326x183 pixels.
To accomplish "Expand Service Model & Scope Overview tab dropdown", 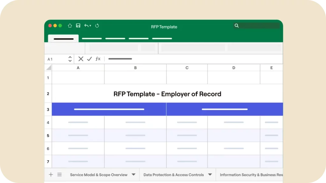I will 133,174.
